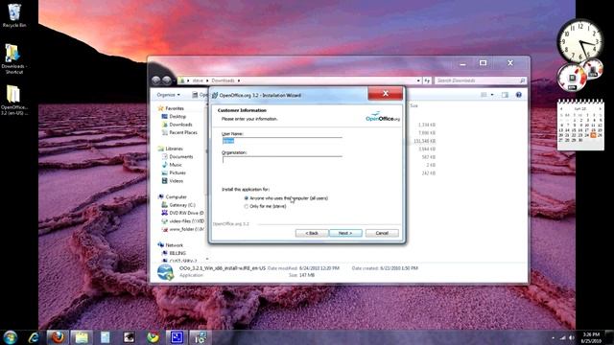
Task: Open Music library
Action: click(x=176, y=165)
